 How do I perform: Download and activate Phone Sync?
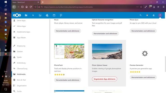143,31
